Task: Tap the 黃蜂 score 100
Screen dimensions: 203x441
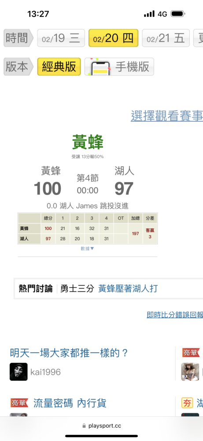Action: coord(48,188)
